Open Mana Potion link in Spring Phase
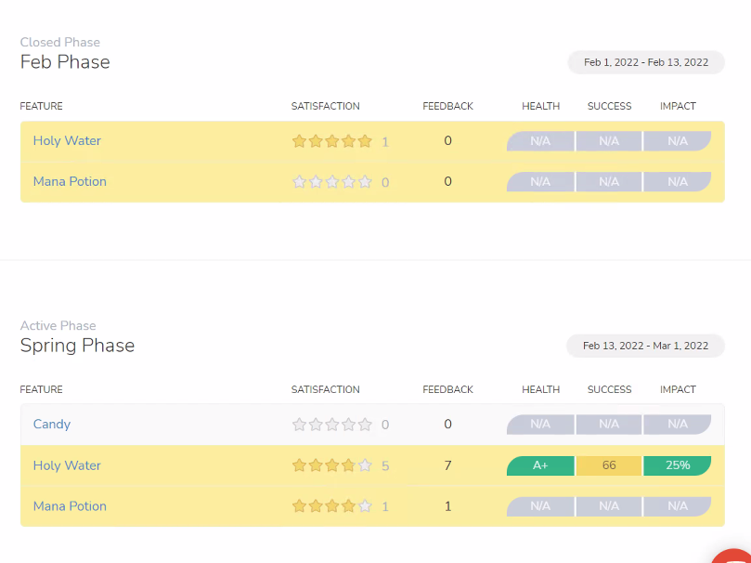Image resolution: width=751 pixels, height=563 pixels. [x=70, y=506]
